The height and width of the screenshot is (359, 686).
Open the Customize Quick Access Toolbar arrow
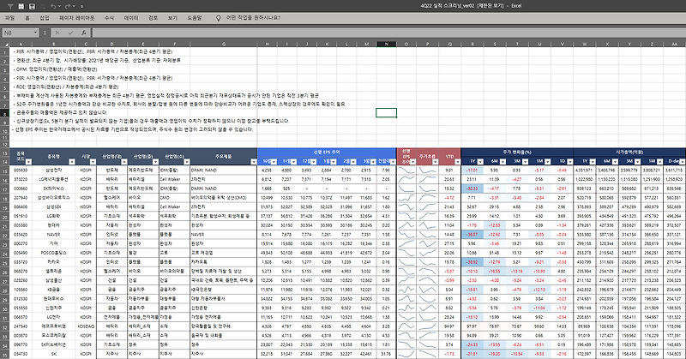point(81,7)
